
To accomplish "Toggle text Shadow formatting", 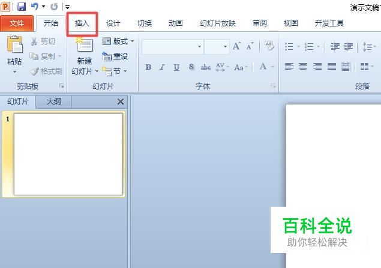I will (x=191, y=67).
